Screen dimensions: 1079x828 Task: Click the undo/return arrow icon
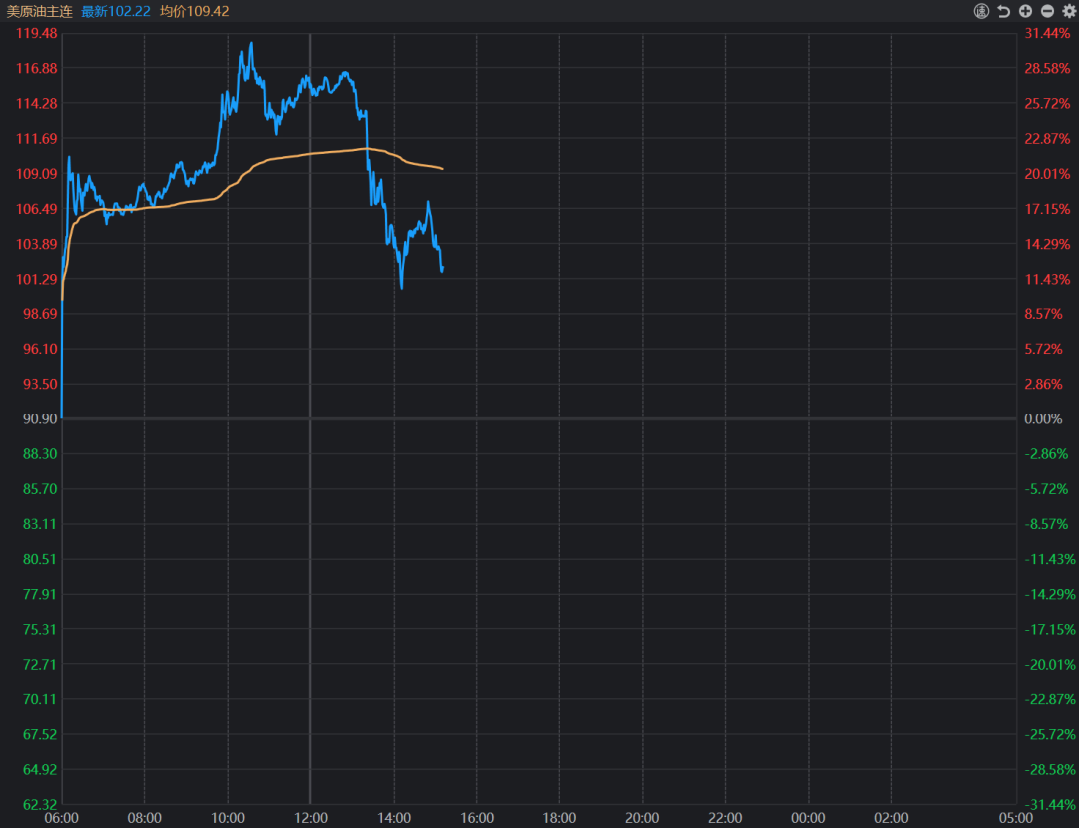click(x=1004, y=11)
